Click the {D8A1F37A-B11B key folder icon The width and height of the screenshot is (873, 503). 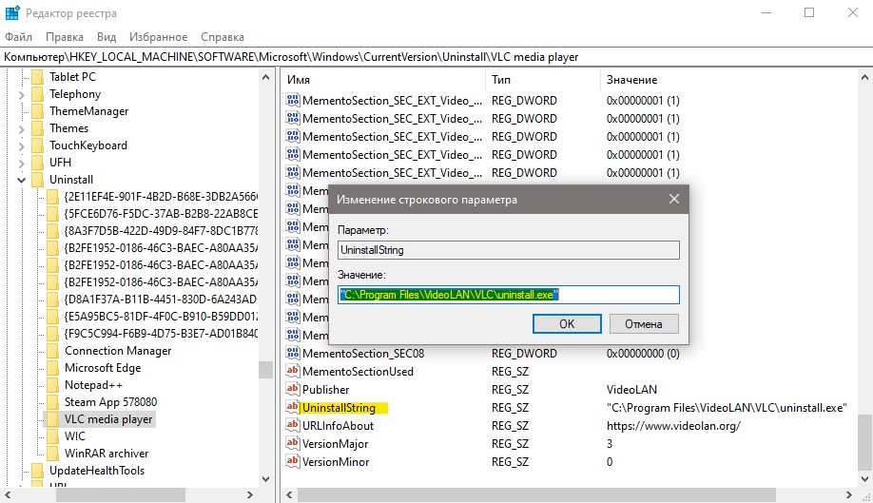pos(53,300)
